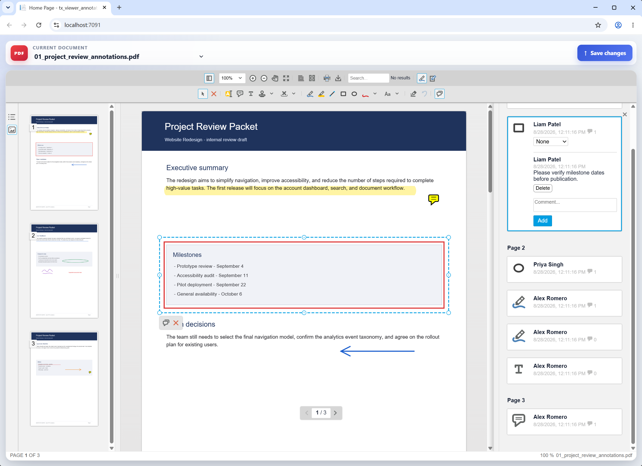Delete annotation with red X tool
Screen dimensions: 642x466
click(x=214, y=94)
